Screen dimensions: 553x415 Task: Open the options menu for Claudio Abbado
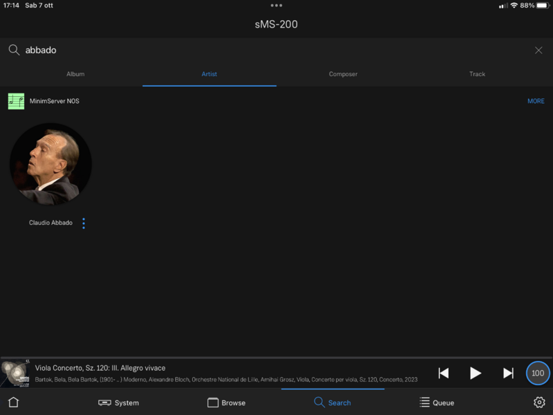[x=84, y=223]
